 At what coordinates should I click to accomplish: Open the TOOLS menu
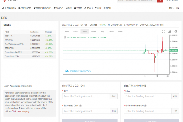(x=88, y=8)
